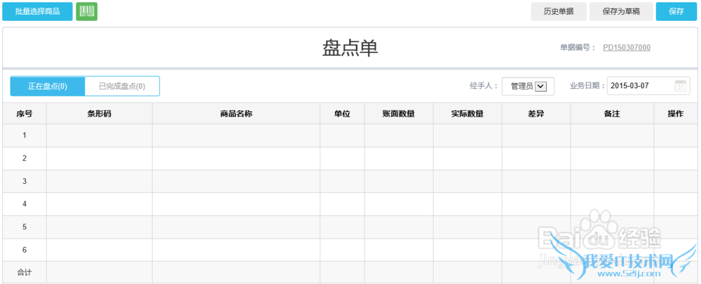Expand the 经手人 管理员 dropdown
This screenshot has height=284, width=701.
540,86
